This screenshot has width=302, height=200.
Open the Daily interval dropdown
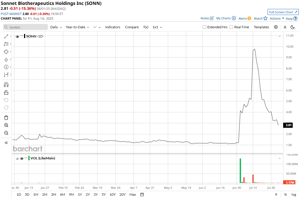coord(56,27)
